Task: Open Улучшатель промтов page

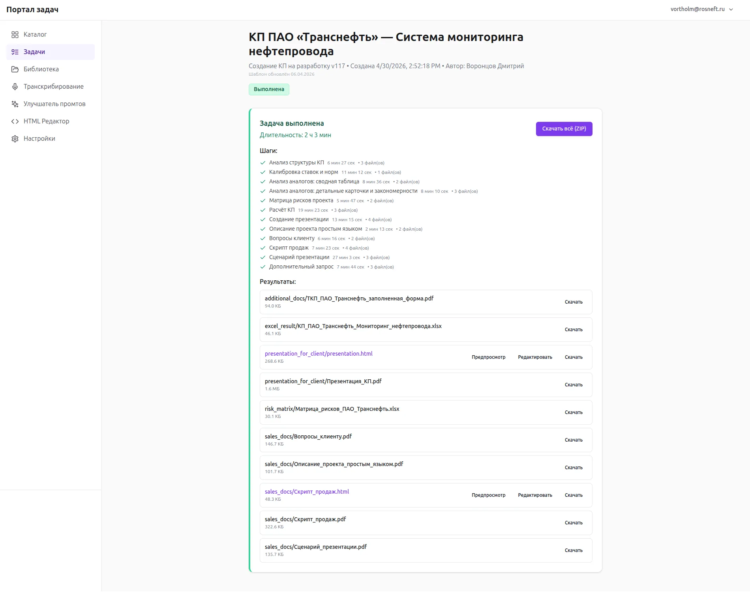Action: point(51,104)
